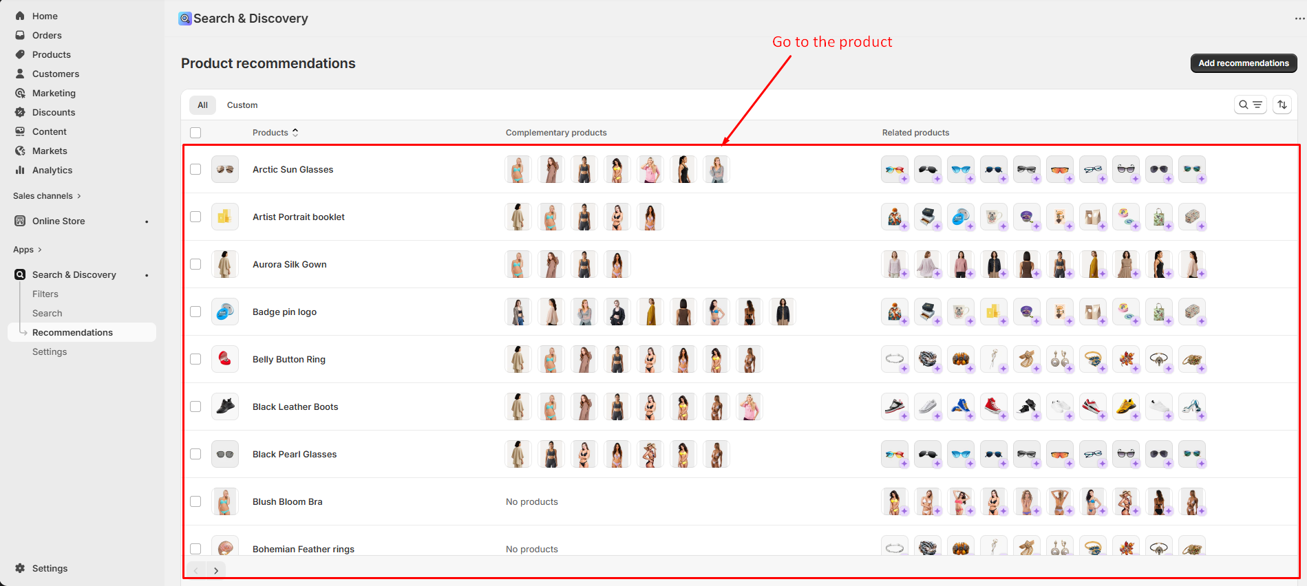
Task: Click the Analytics bar chart icon
Action: 20,170
